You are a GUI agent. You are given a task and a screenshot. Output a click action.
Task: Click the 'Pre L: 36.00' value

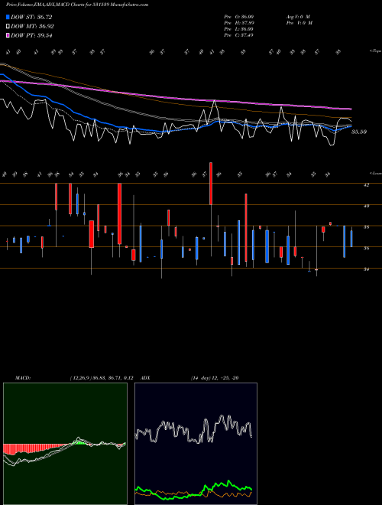click(239, 29)
